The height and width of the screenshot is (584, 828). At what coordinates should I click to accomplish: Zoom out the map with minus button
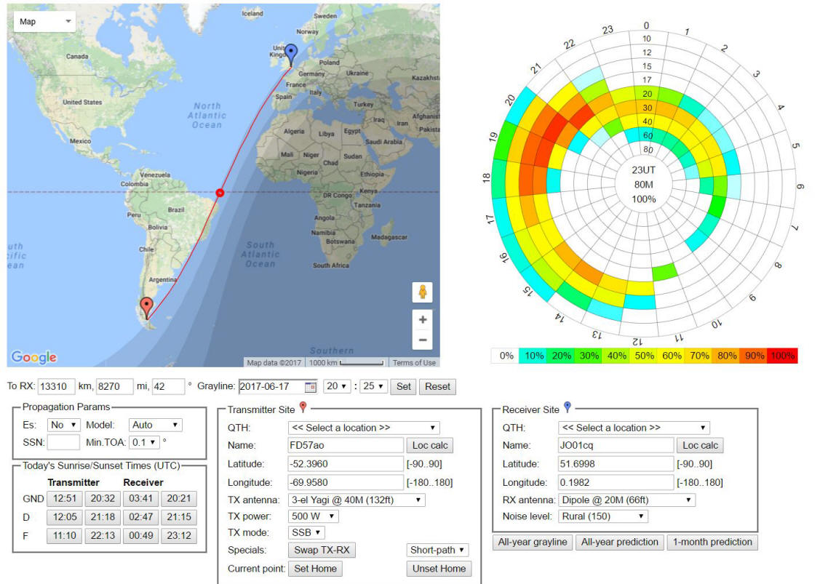(422, 340)
